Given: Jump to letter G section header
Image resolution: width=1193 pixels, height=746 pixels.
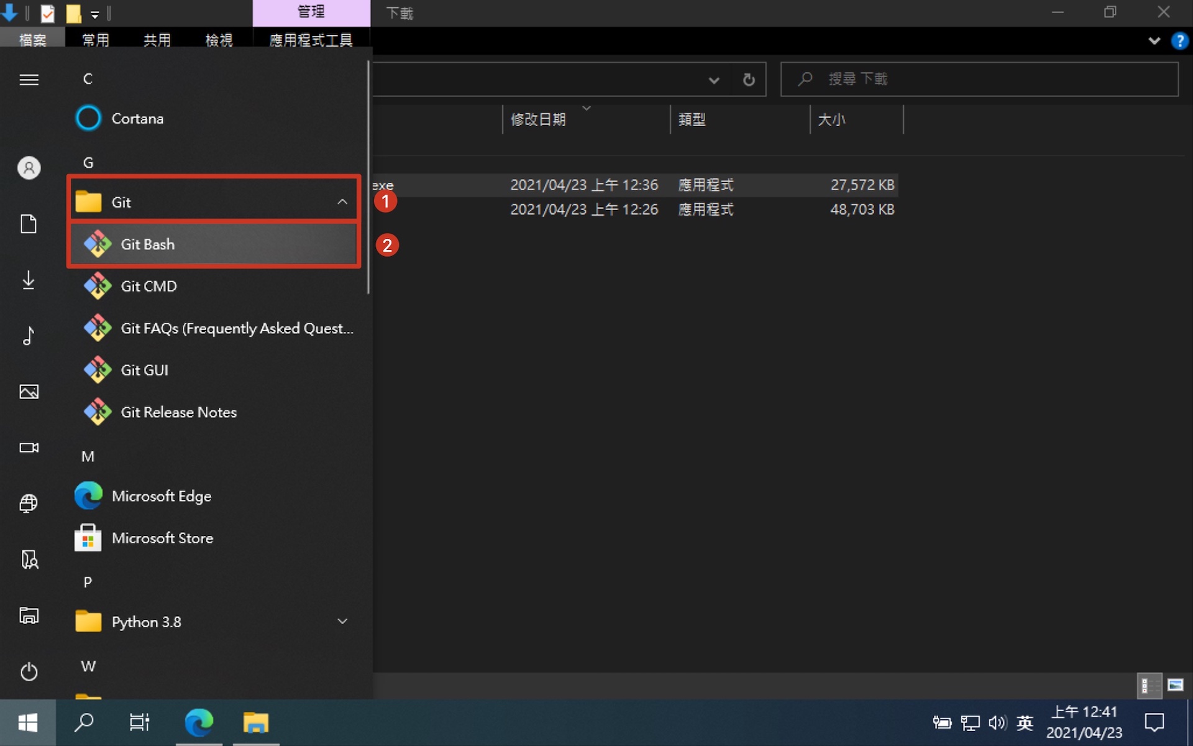Looking at the screenshot, I should point(88,163).
